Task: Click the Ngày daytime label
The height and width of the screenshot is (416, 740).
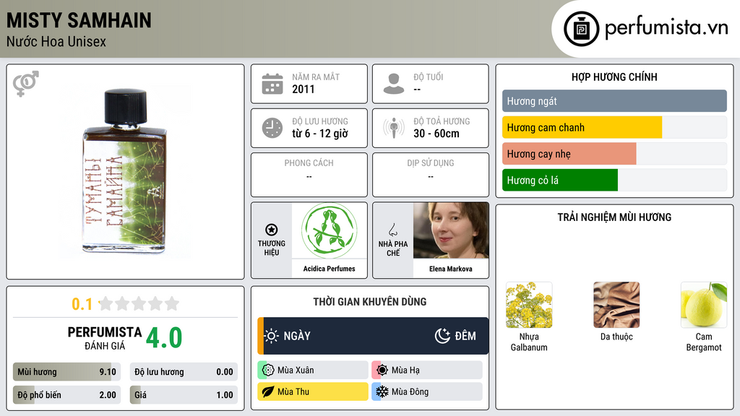Action: [x=297, y=336]
